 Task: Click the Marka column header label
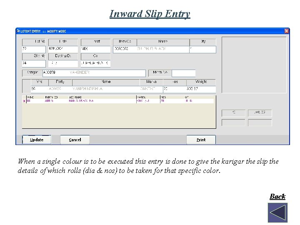151,82
